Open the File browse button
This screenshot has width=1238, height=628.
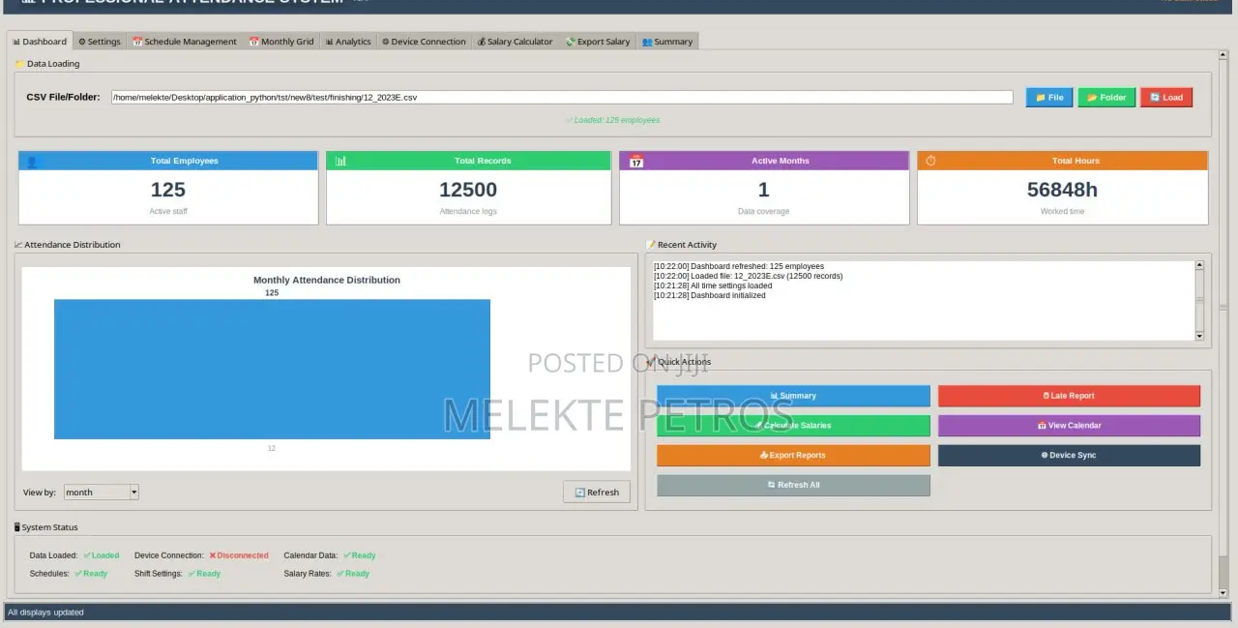click(x=1048, y=98)
